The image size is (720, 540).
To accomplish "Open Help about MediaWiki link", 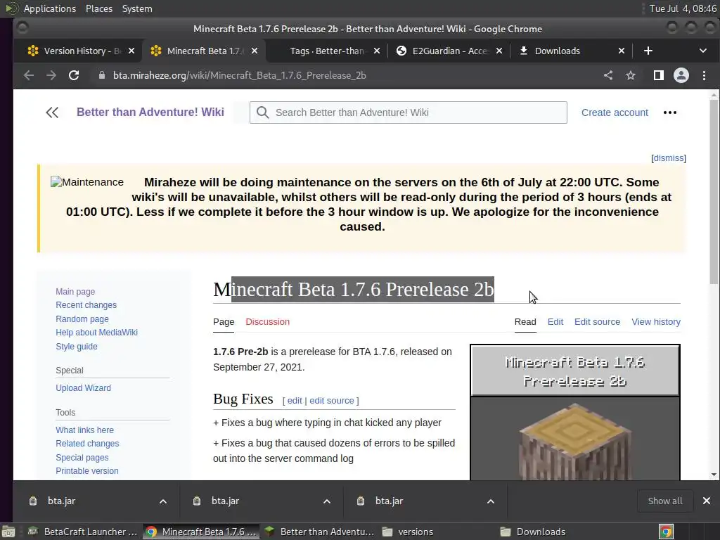I will pyautogui.click(x=96, y=333).
